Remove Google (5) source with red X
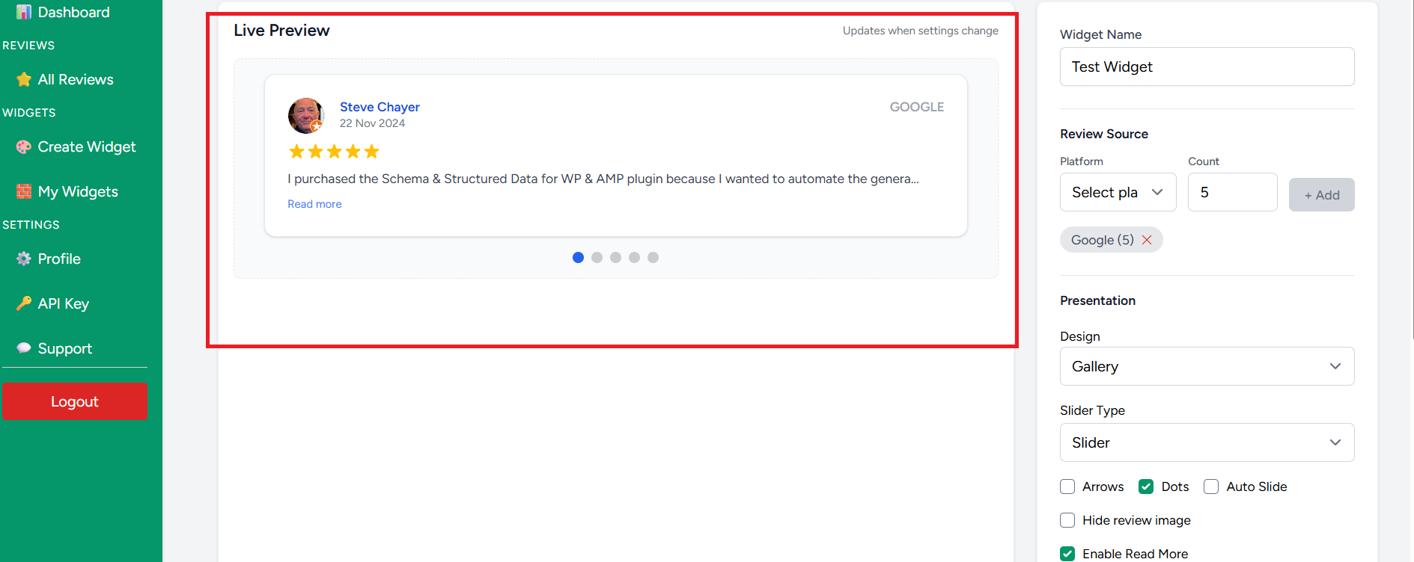Image resolution: width=1414 pixels, height=562 pixels. (x=1147, y=240)
